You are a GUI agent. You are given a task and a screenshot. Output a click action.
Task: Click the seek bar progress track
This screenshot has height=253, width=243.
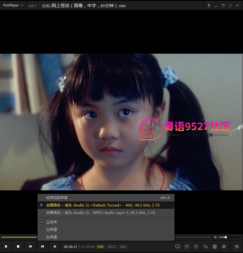tap(193, 237)
